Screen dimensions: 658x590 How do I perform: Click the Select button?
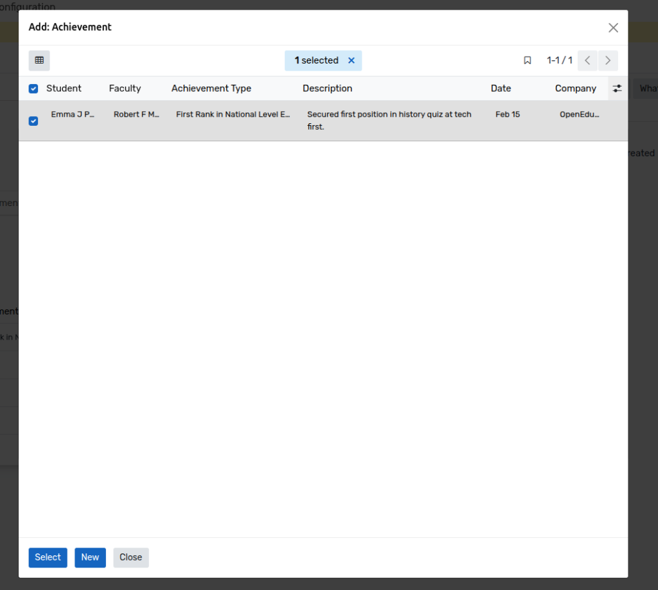pyautogui.click(x=48, y=557)
